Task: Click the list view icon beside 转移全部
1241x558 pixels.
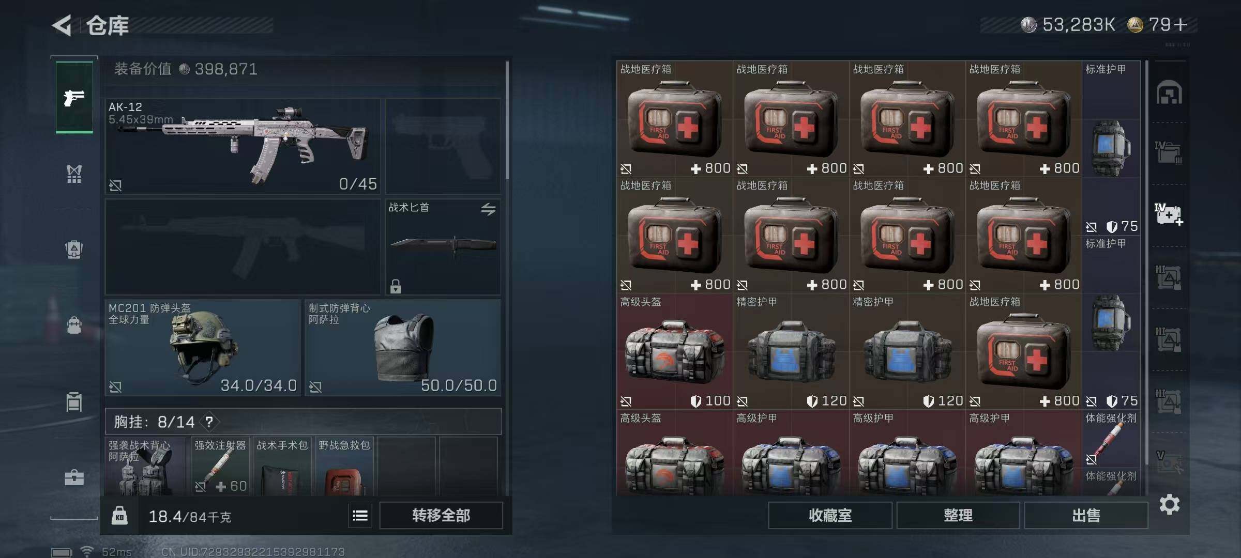Action: pos(360,515)
